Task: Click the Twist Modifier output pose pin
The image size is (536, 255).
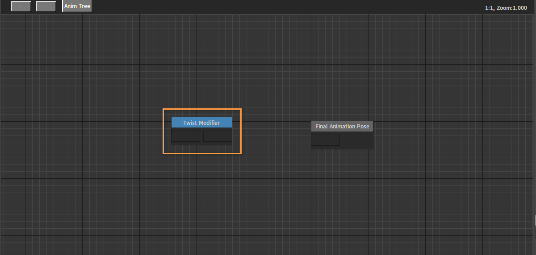Action: [x=218, y=136]
